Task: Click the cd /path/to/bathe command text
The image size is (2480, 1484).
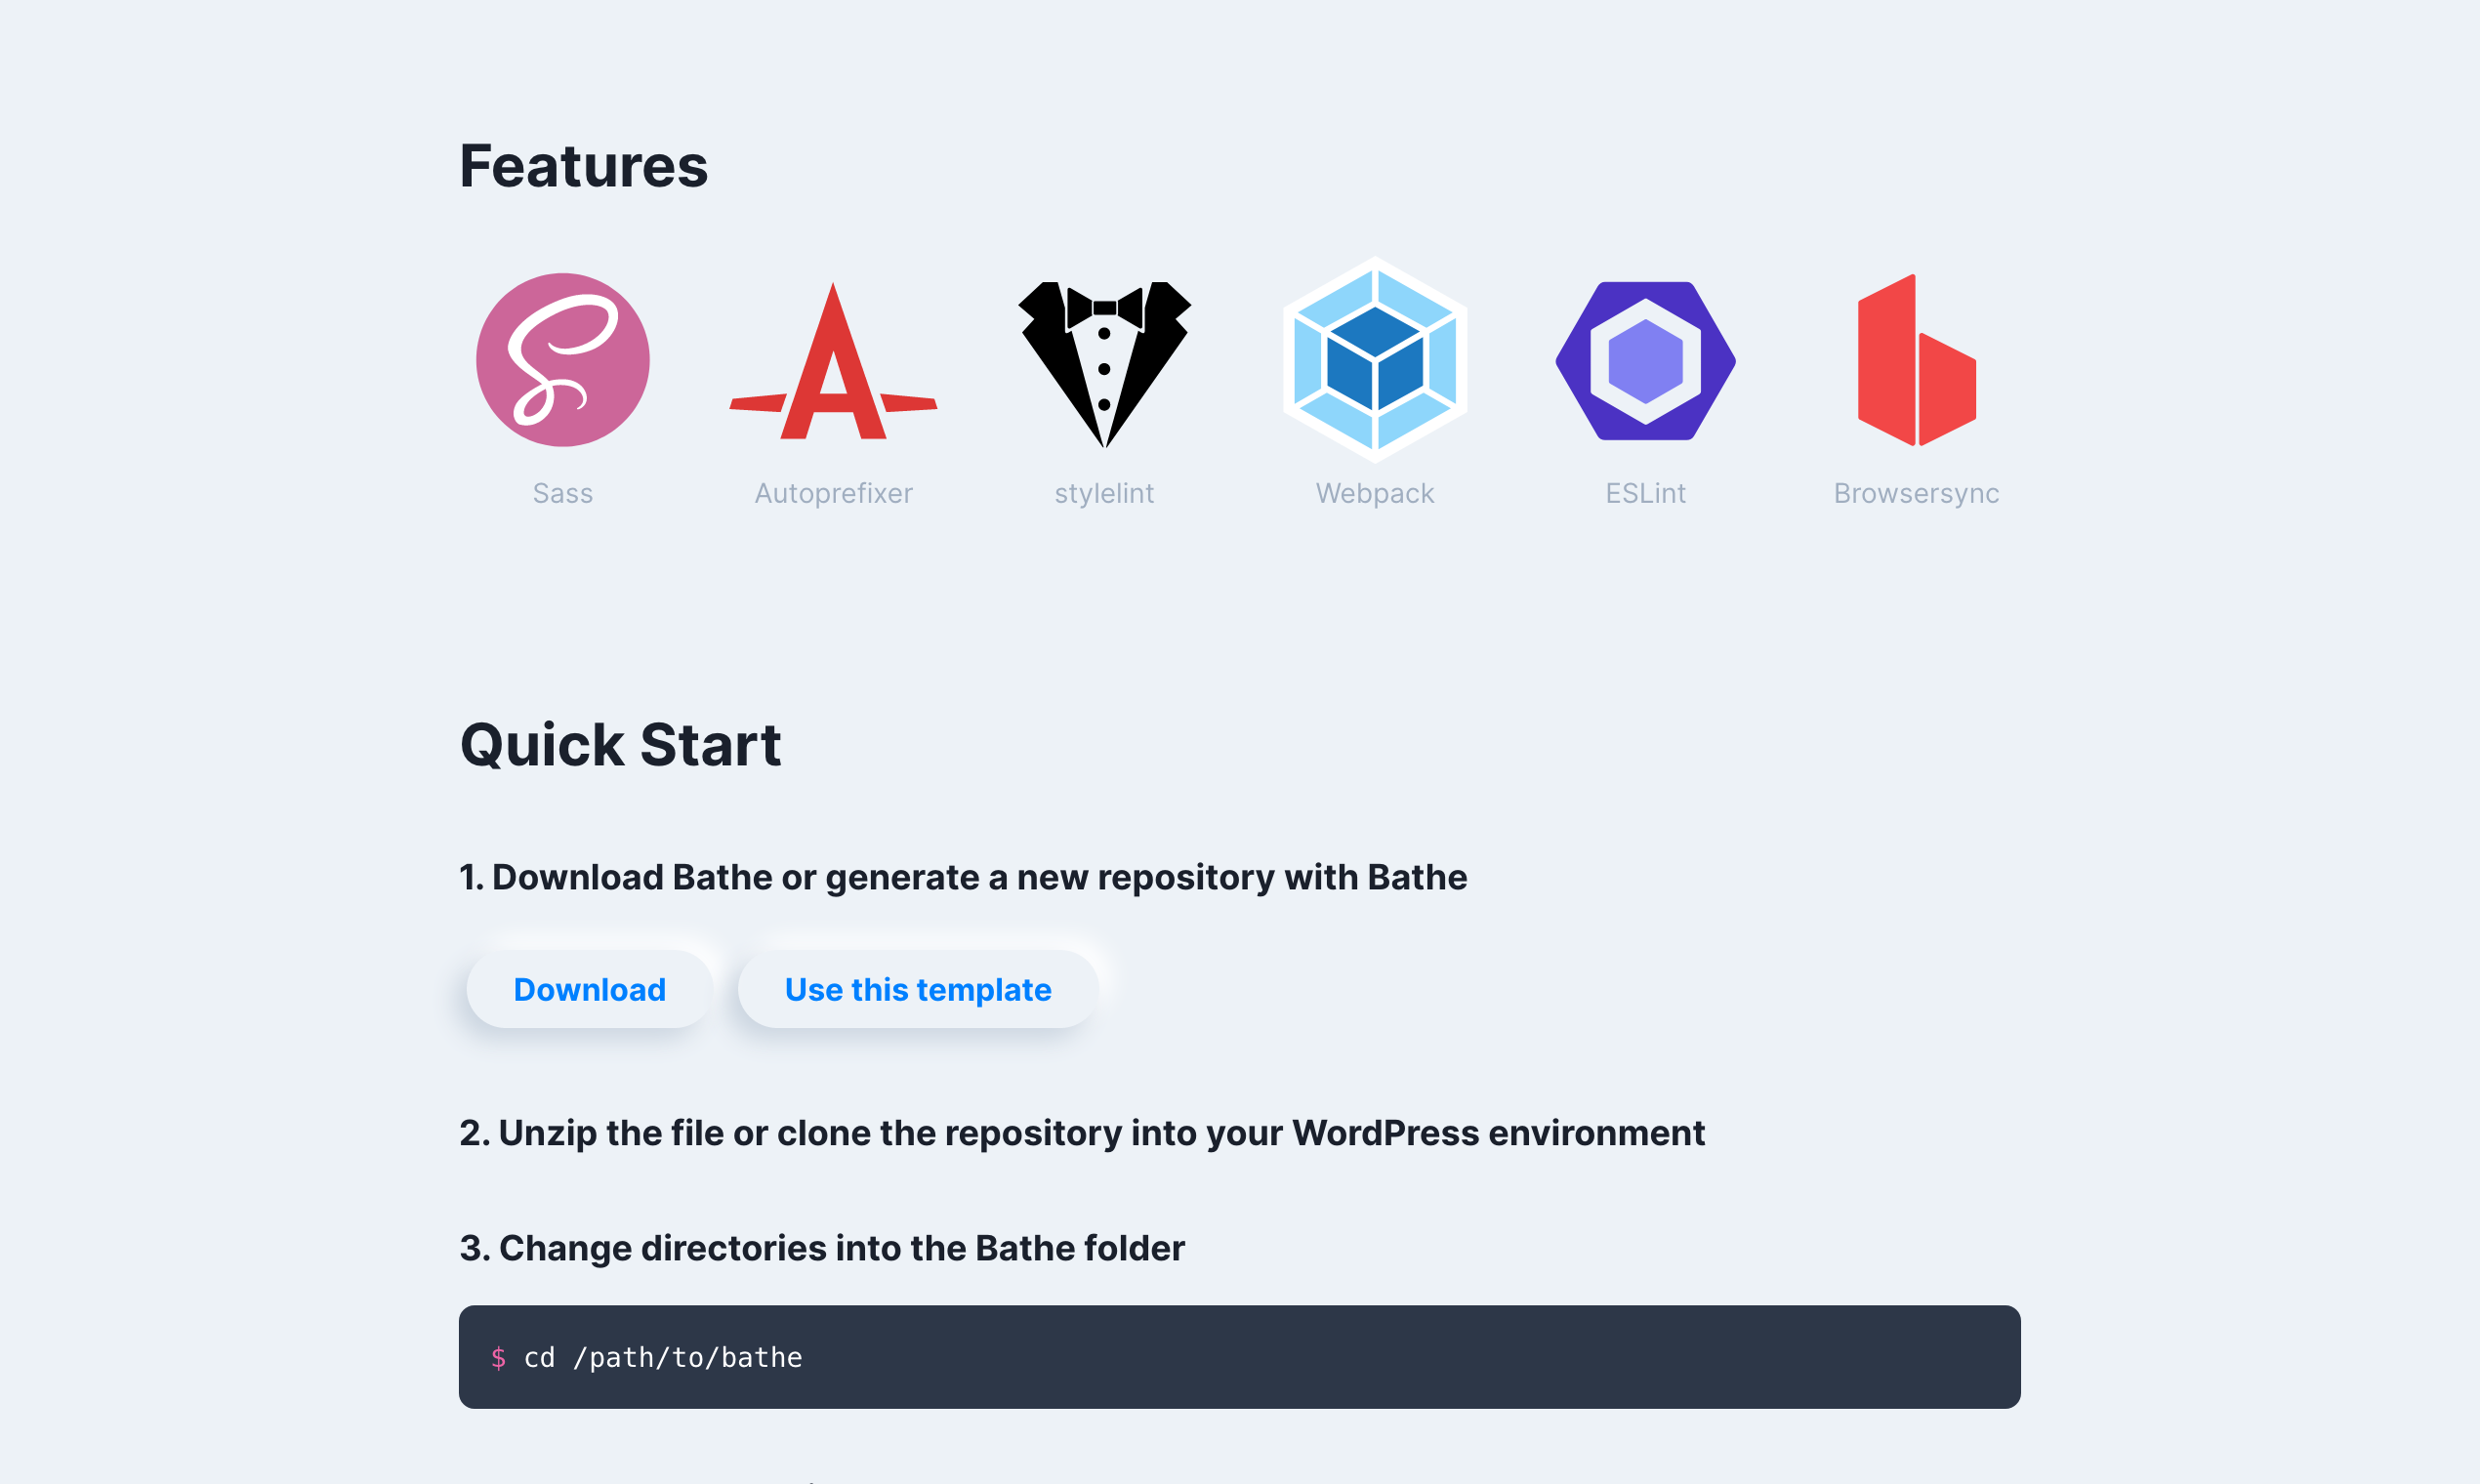Action: tap(663, 1357)
